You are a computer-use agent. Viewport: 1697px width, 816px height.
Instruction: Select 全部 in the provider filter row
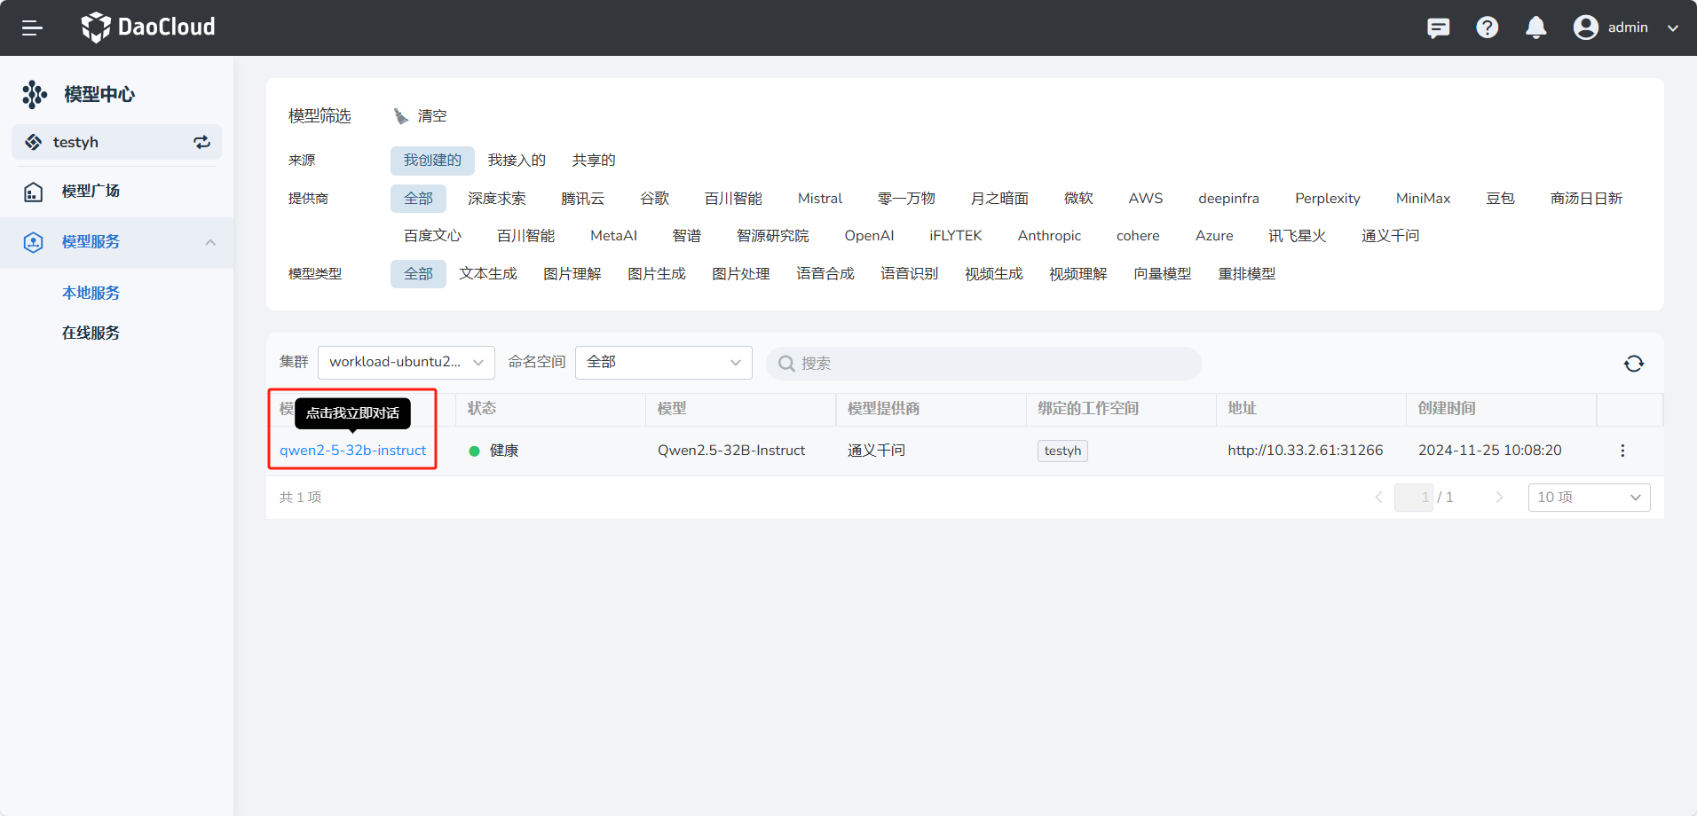click(418, 199)
